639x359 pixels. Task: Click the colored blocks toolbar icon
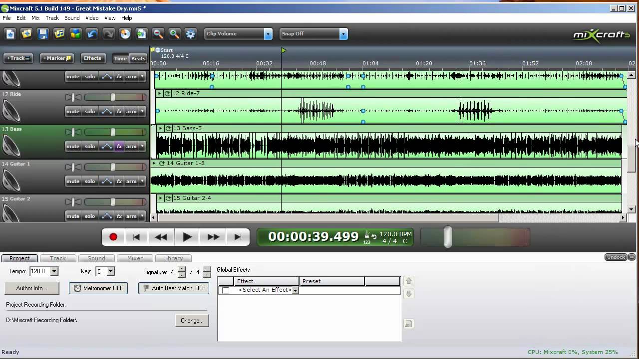click(x=75, y=34)
